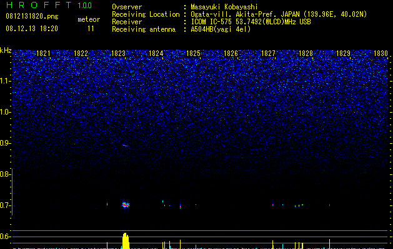The width and height of the screenshot is (393, 249).
Task: Click the A504HB yagi antenna text
Action: click(x=221, y=29)
